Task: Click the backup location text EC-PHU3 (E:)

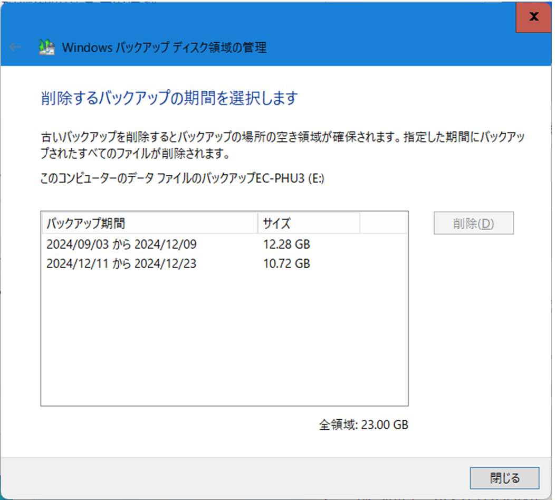Action: [290, 178]
